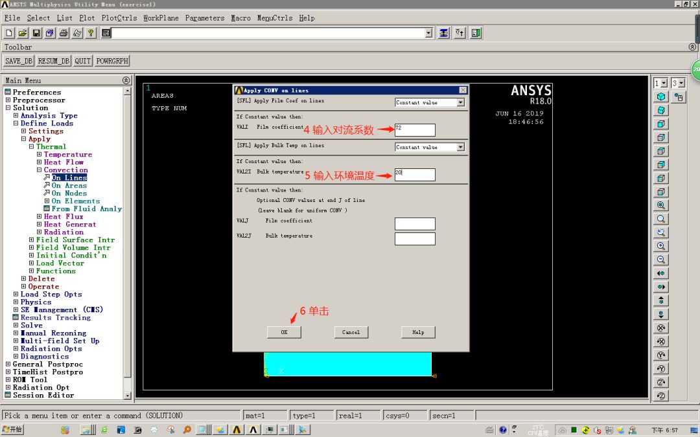The height and width of the screenshot is (437, 700).
Task: Open the WorkPlane menu
Action: click(160, 18)
